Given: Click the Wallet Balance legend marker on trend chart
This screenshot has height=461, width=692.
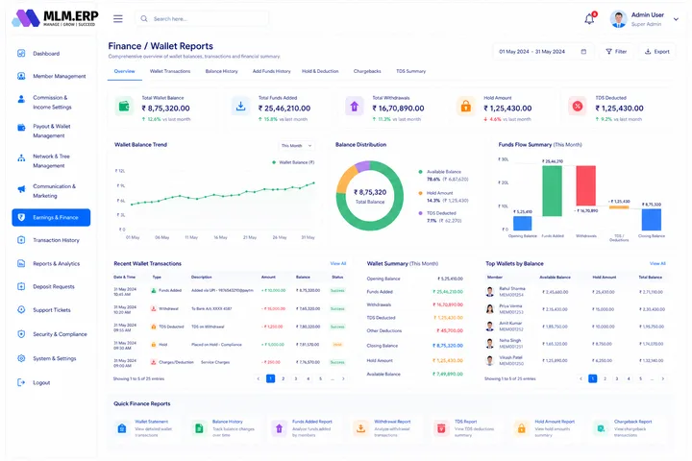Looking at the screenshot, I should point(274,162).
